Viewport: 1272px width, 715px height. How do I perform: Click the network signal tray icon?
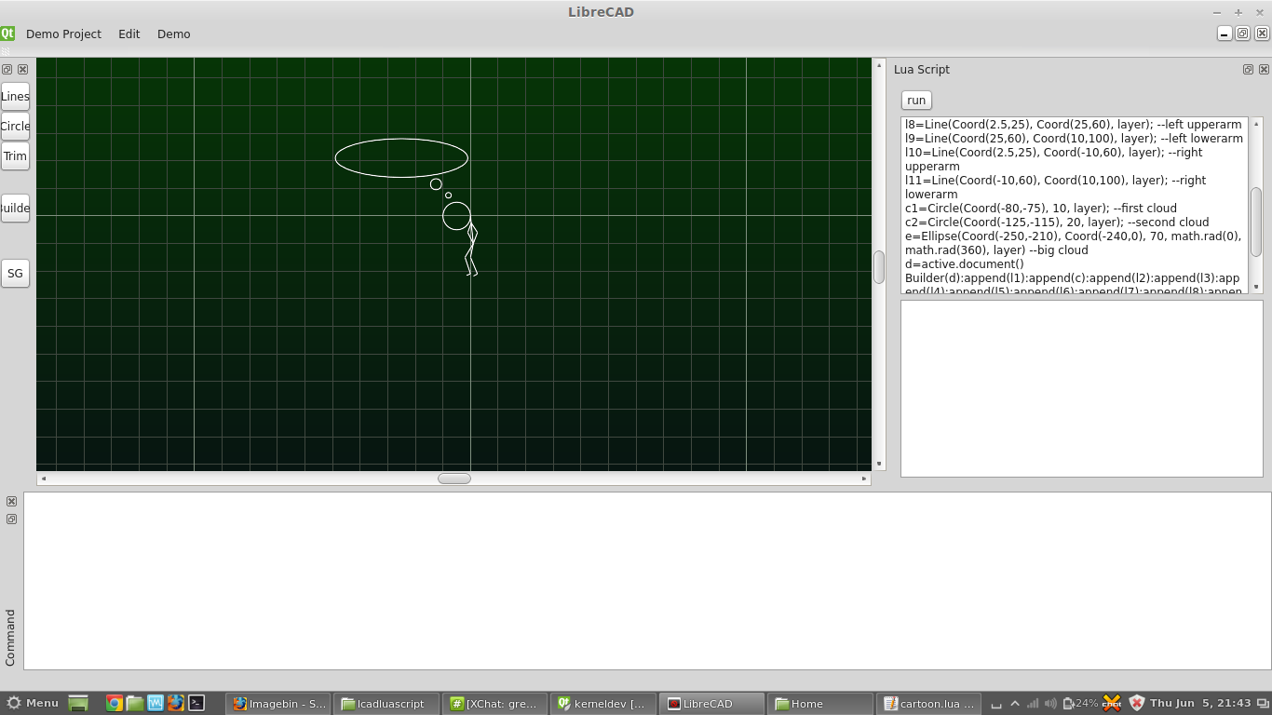coord(1033,704)
